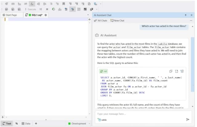Click the Execute button in the toolbar
Image resolution: width=197 pixels, height=127 pixels.
(x=30, y=9)
